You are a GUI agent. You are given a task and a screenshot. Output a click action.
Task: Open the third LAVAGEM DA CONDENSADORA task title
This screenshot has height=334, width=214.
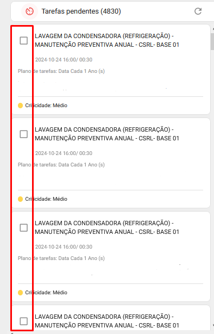click(x=107, y=227)
